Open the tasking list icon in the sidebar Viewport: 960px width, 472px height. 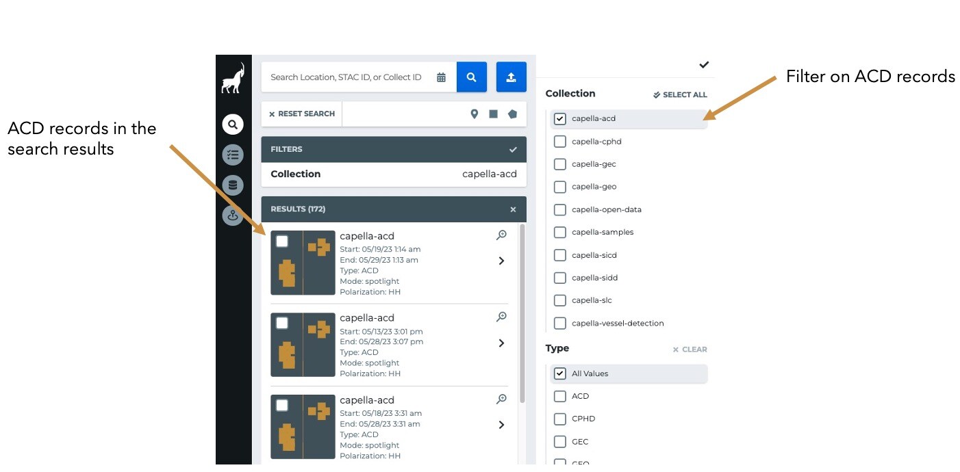(x=233, y=155)
